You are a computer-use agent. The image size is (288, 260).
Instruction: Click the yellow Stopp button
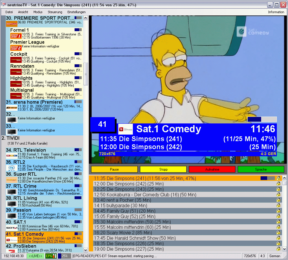[163, 169]
